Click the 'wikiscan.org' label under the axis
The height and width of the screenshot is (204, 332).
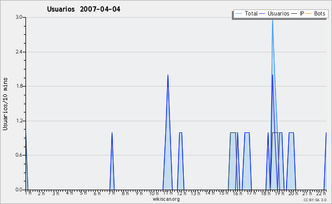[x=166, y=199]
